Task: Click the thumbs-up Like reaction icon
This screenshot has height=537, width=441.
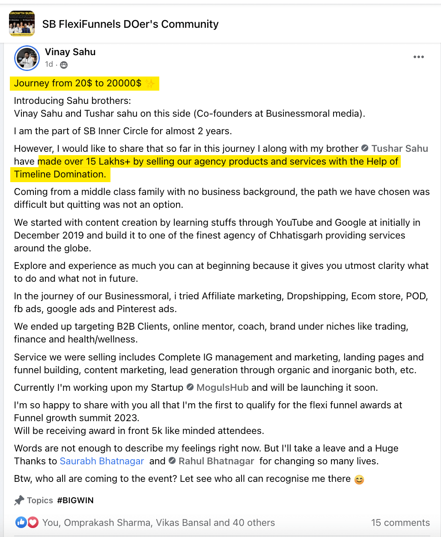Action: point(20,522)
